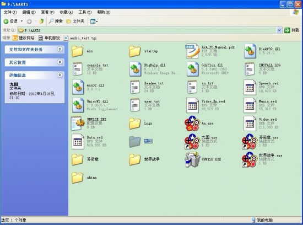This screenshot has width=303, height=225.
Task: Select the 世界战争.exe shortcut icon
Action: tap(250, 159)
